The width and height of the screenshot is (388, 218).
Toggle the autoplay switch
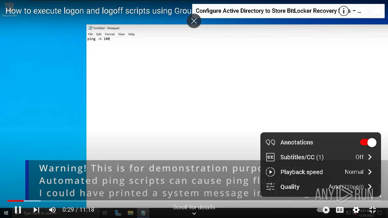[x=323, y=210]
